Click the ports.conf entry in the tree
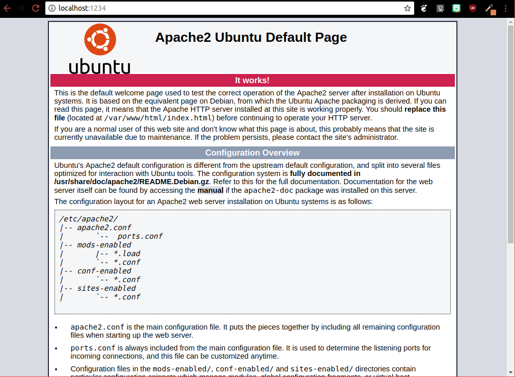The width and height of the screenshot is (515, 377). click(140, 236)
